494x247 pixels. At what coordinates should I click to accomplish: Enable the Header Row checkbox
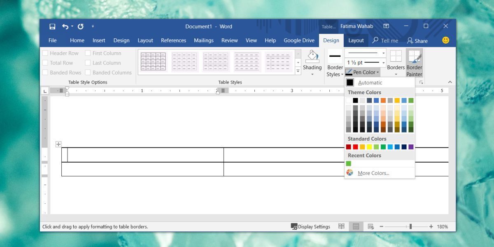(45, 53)
